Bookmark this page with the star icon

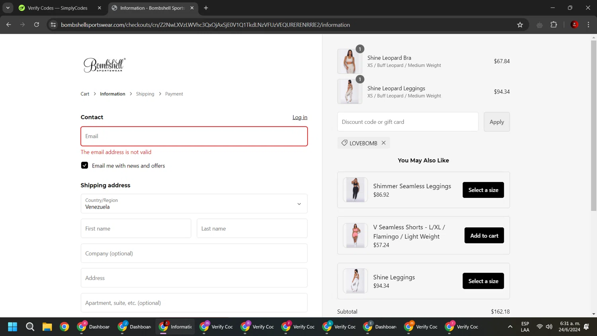pos(520,25)
